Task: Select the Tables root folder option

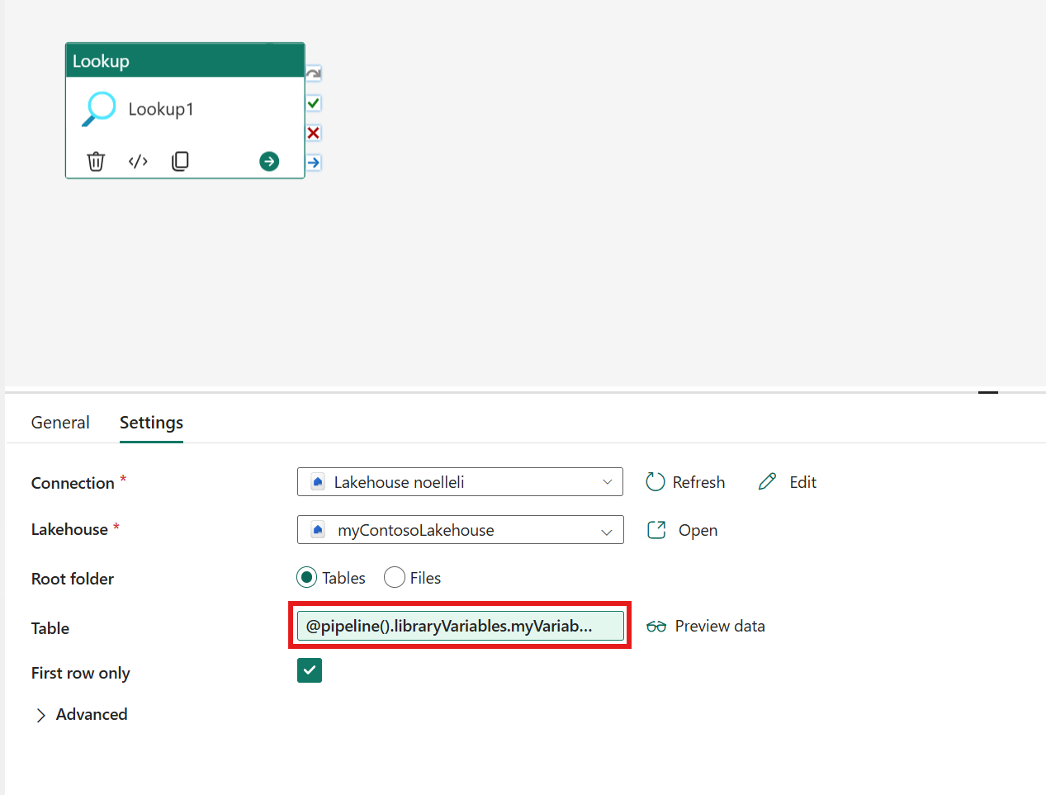Action: coord(307,578)
